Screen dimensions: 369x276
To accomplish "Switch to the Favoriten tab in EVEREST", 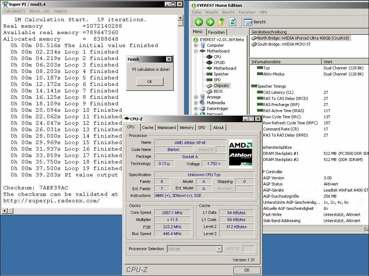I will (216, 32).
